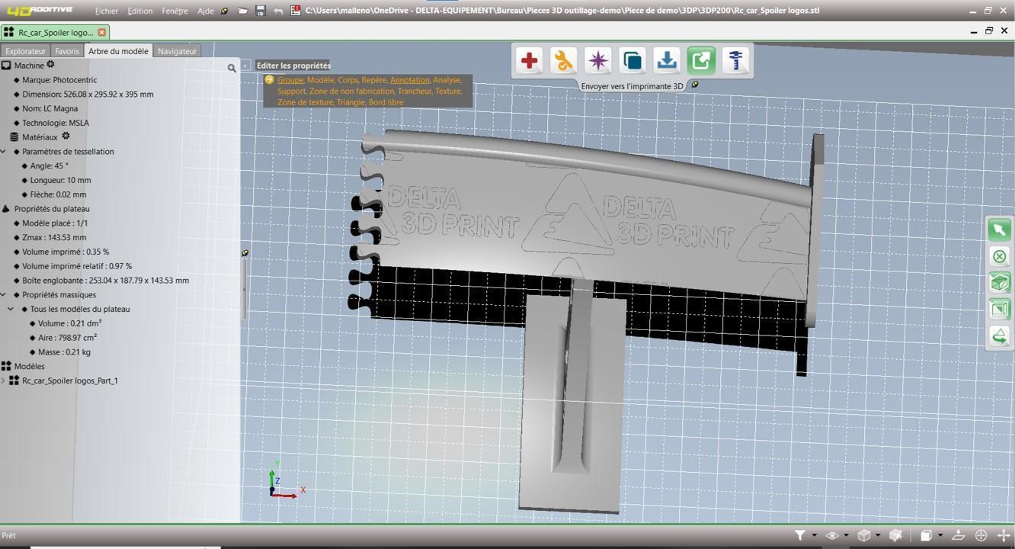1015x549 pixels.
Task: Click the nested squares view icon
Action: [999, 309]
